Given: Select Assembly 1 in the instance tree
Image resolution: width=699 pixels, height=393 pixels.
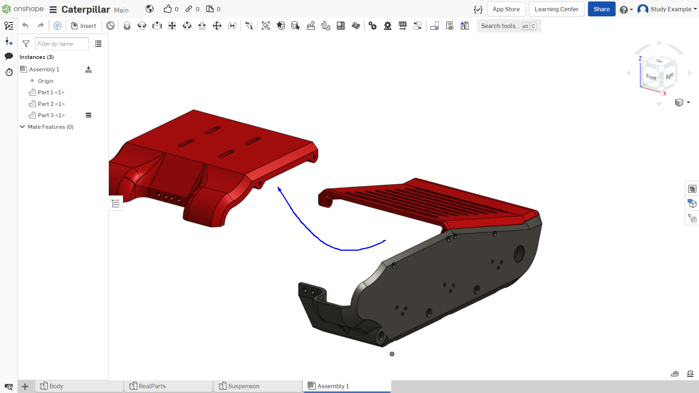Looking at the screenshot, I should click(44, 69).
